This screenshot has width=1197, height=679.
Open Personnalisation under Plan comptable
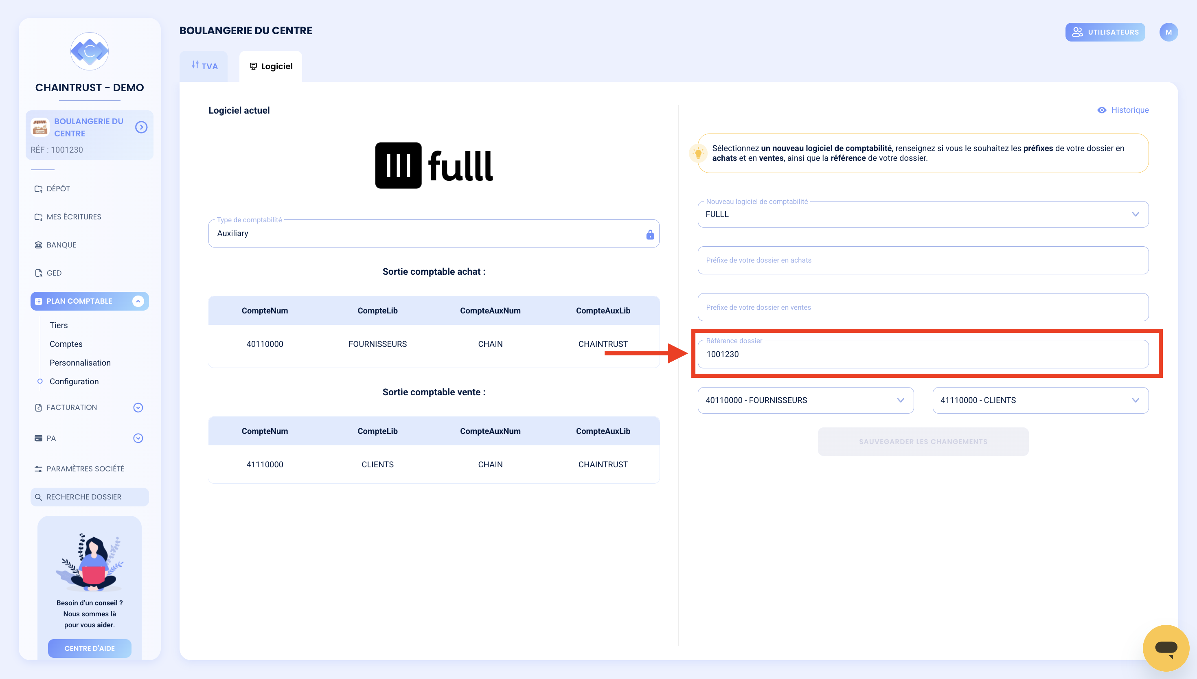(x=80, y=362)
